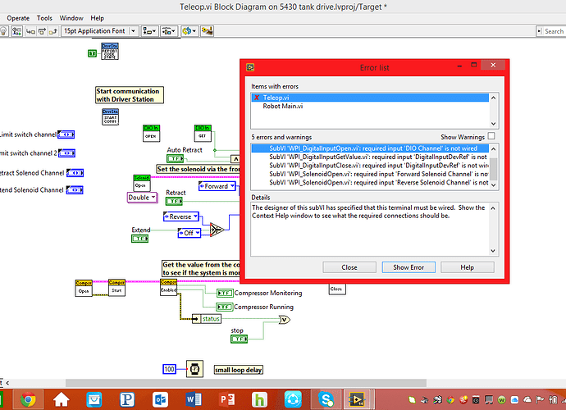Click the Clean Up Diagram broom icon
The width and height of the screenshot is (566, 410).
click(x=208, y=31)
